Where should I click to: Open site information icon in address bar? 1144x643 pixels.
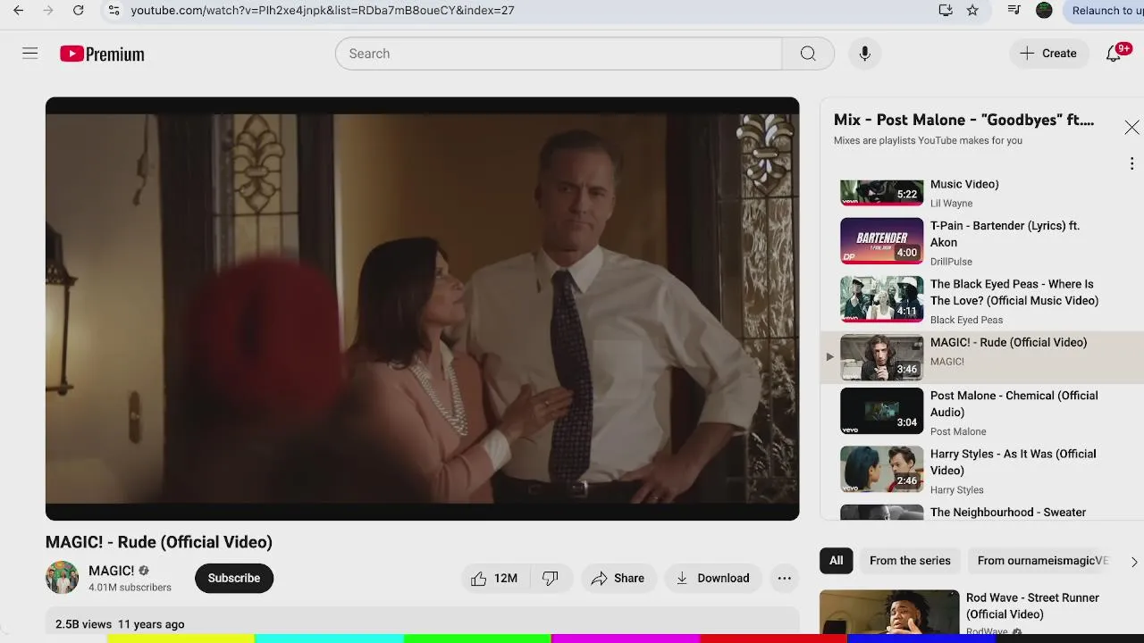point(113,11)
